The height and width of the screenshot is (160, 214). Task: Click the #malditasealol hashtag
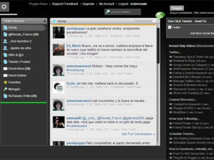77,126
